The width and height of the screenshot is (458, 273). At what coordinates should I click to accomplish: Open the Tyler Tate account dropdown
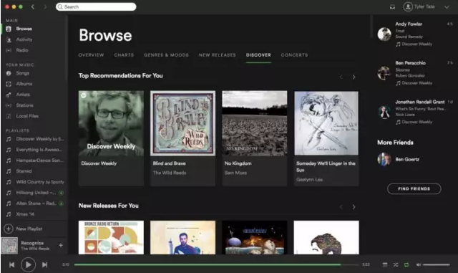[447, 7]
